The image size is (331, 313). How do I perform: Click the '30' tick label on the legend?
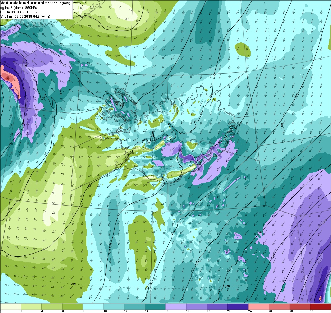tap(311, 311)
